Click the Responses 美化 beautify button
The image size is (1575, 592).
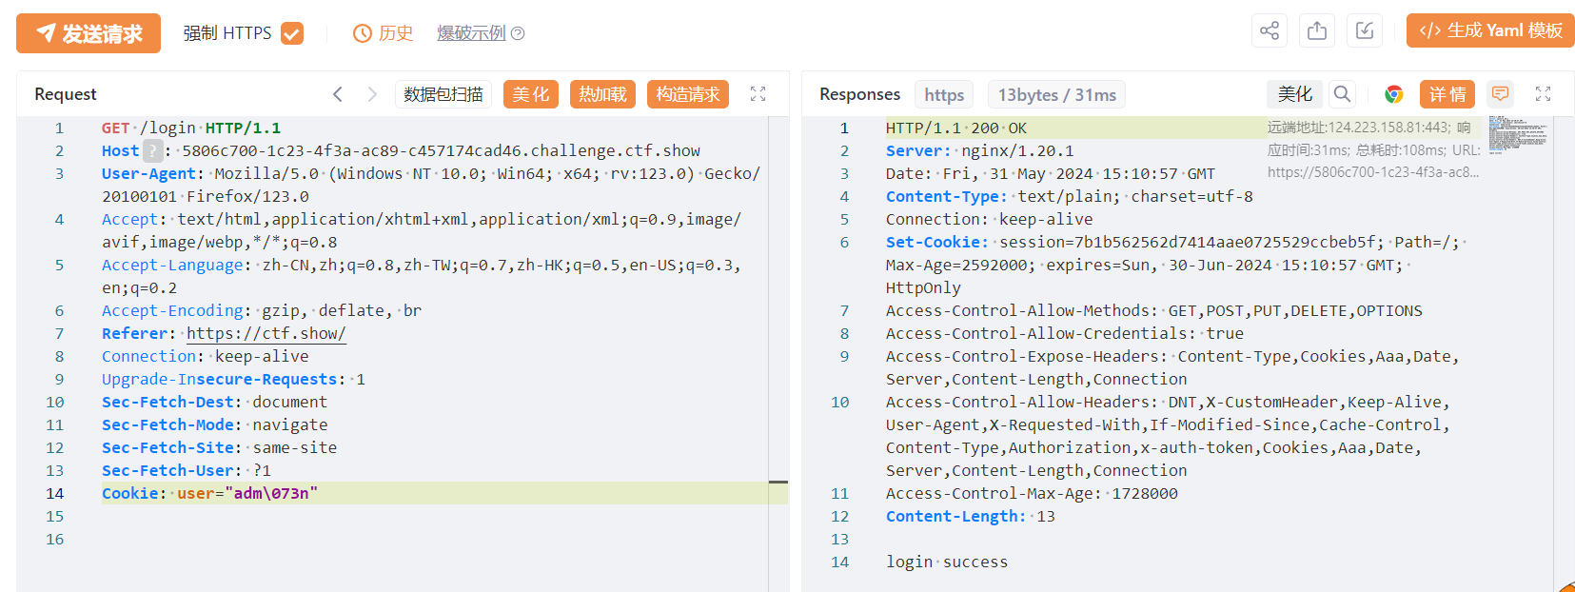[x=1294, y=94]
